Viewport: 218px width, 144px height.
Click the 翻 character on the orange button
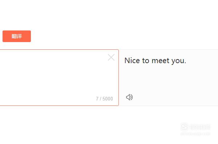coord(14,36)
